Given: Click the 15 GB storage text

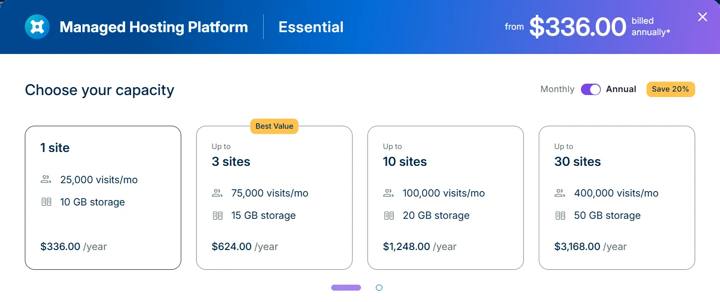Looking at the screenshot, I should pyautogui.click(x=264, y=215).
